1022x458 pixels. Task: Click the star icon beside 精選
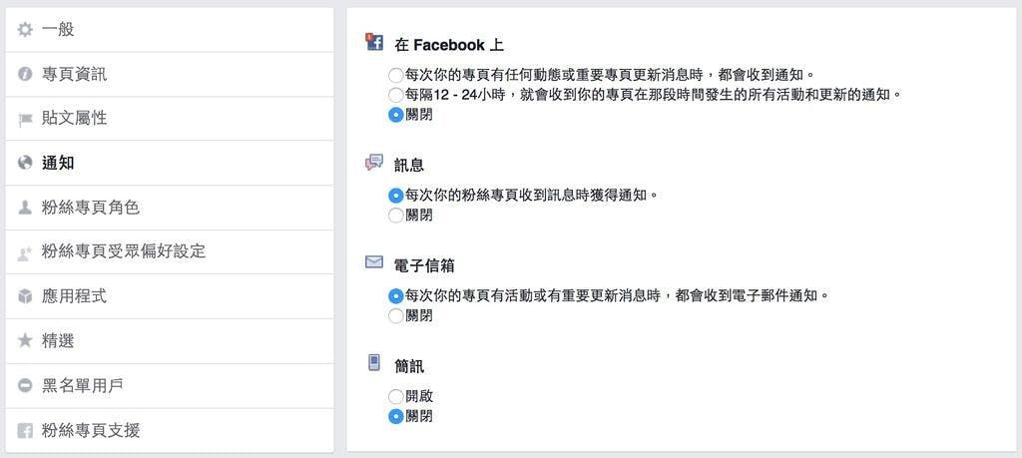click(x=25, y=340)
